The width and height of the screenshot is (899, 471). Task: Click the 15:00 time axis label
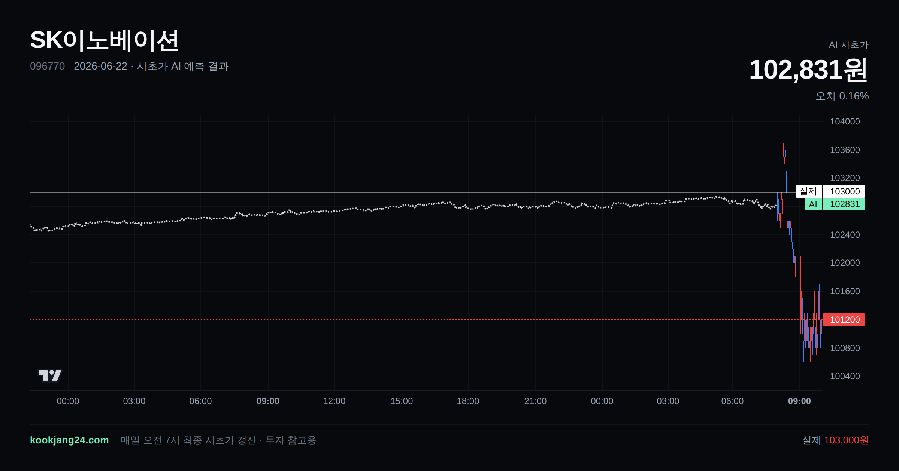402,401
